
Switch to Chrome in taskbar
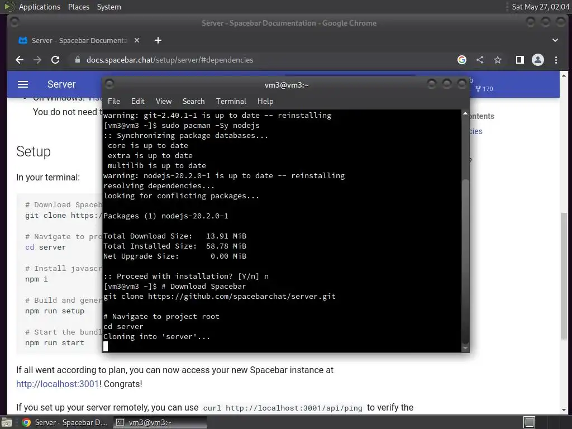65,422
